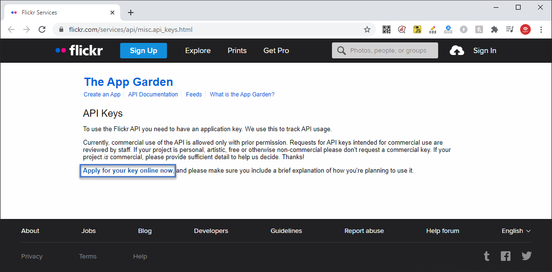552x272 pixels.
Task: Close the Flickr Services tab
Action: point(112,13)
